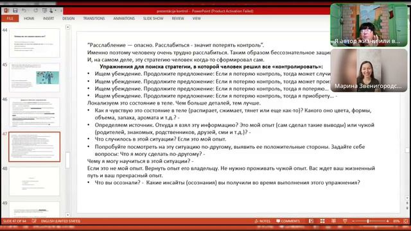Open the DESIGN ribbon tab
The image size is (411, 231).
[69, 19]
